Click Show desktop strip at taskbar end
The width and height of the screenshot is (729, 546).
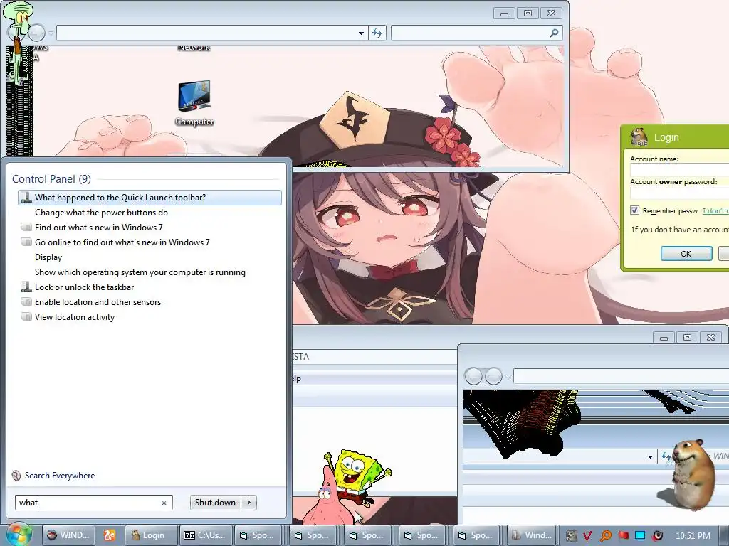point(723,535)
